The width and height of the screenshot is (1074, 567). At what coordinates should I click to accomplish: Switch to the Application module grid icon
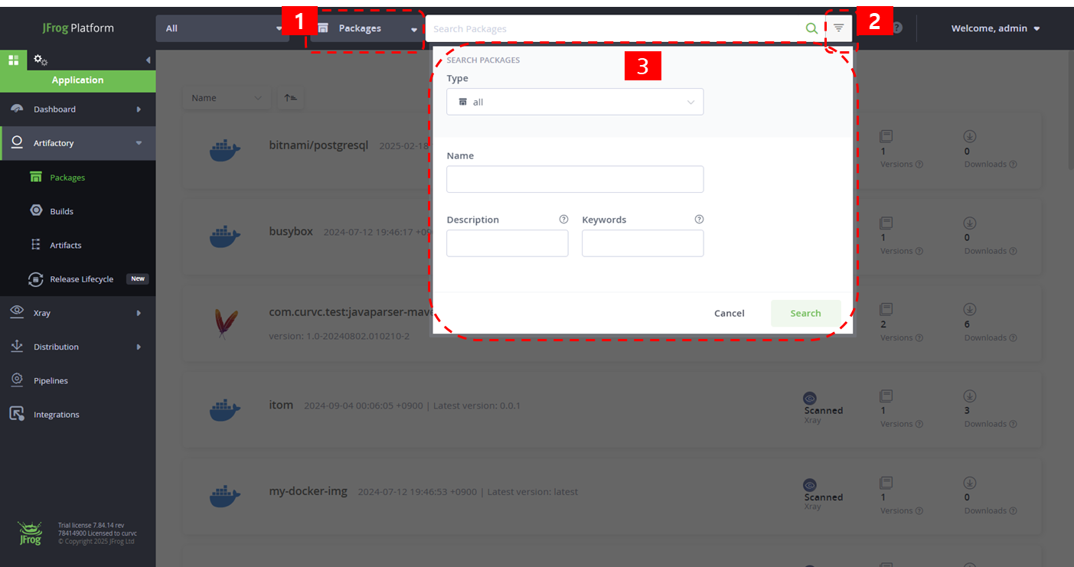coord(13,60)
